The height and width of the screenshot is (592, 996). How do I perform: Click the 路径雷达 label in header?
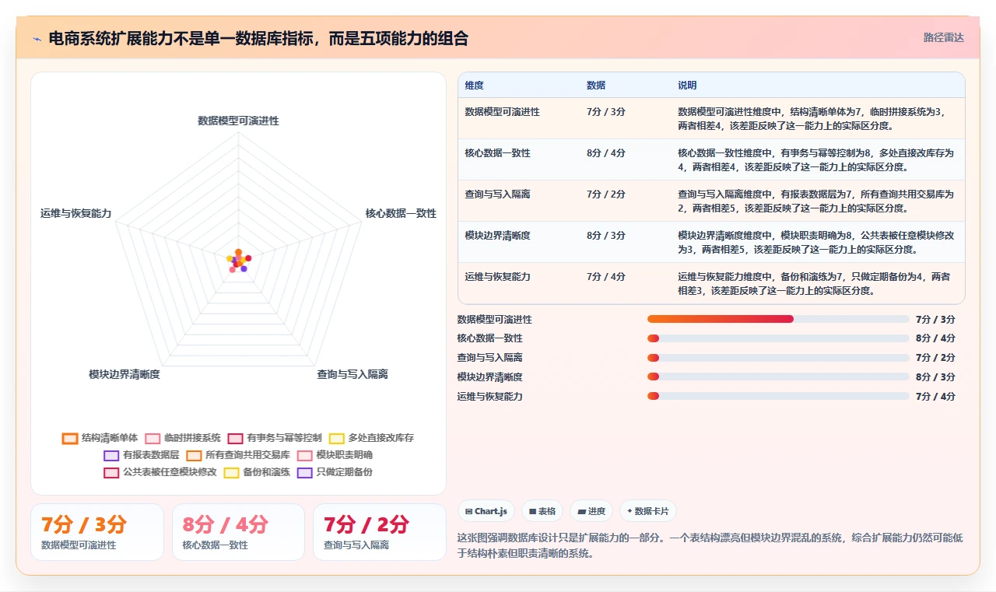tap(944, 37)
